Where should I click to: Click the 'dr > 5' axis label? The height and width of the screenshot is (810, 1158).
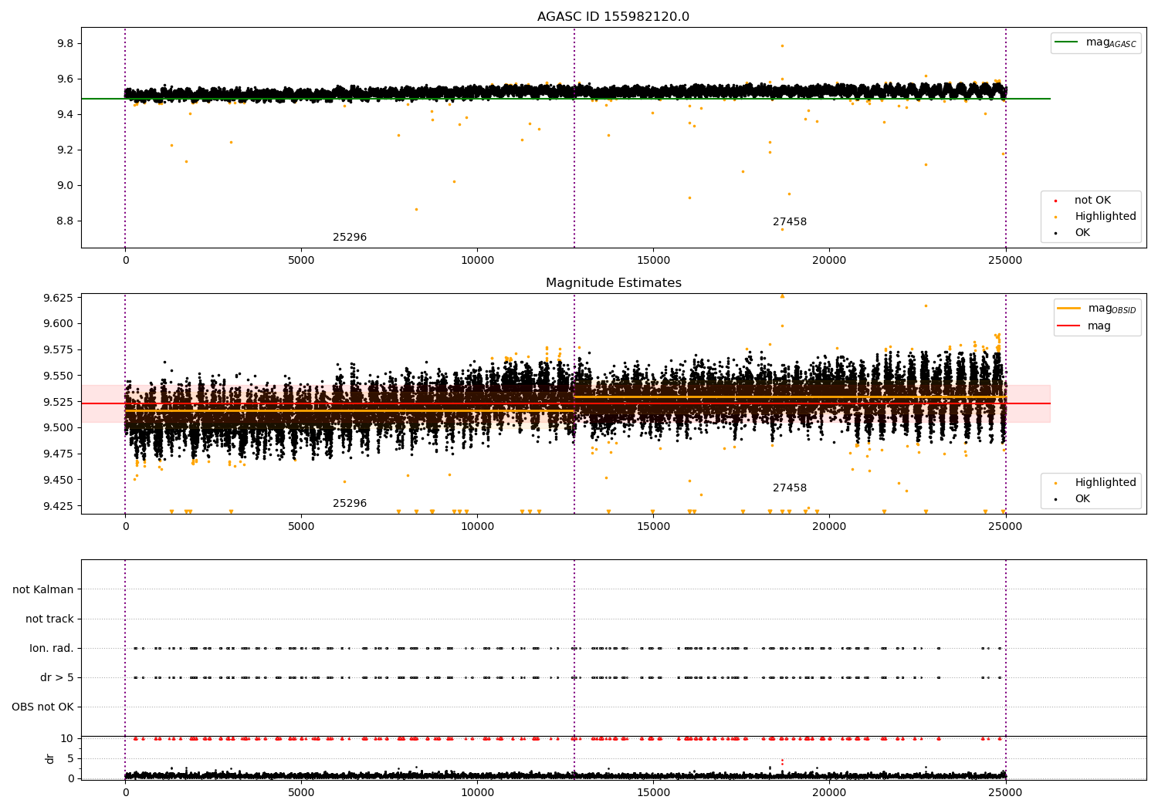(57, 678)
